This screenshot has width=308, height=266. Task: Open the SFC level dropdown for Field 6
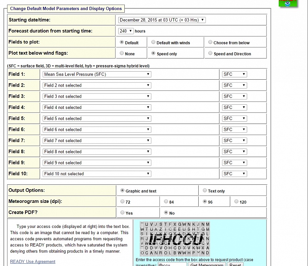(234, 129)
